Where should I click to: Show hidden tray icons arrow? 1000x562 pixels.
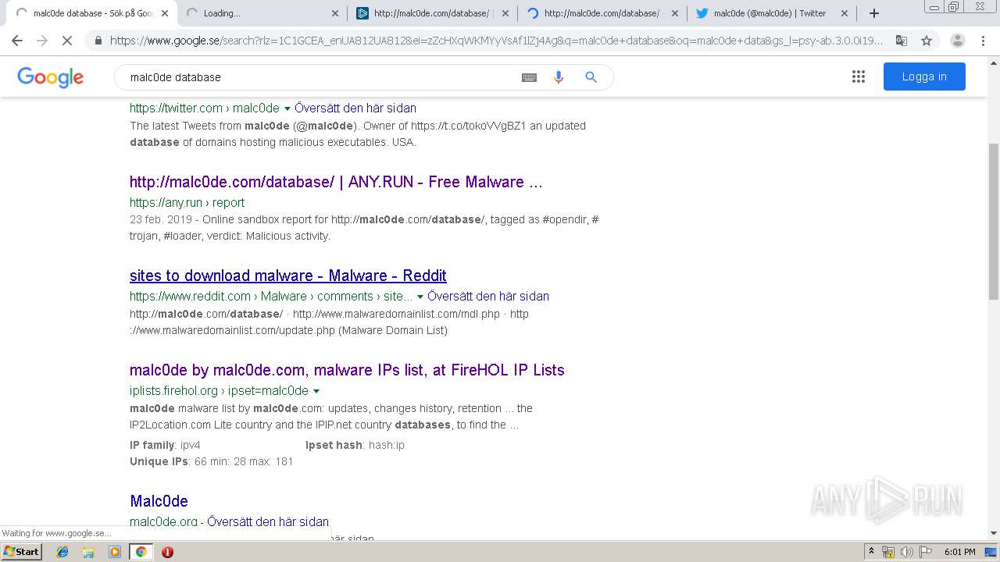pos(871,552)
